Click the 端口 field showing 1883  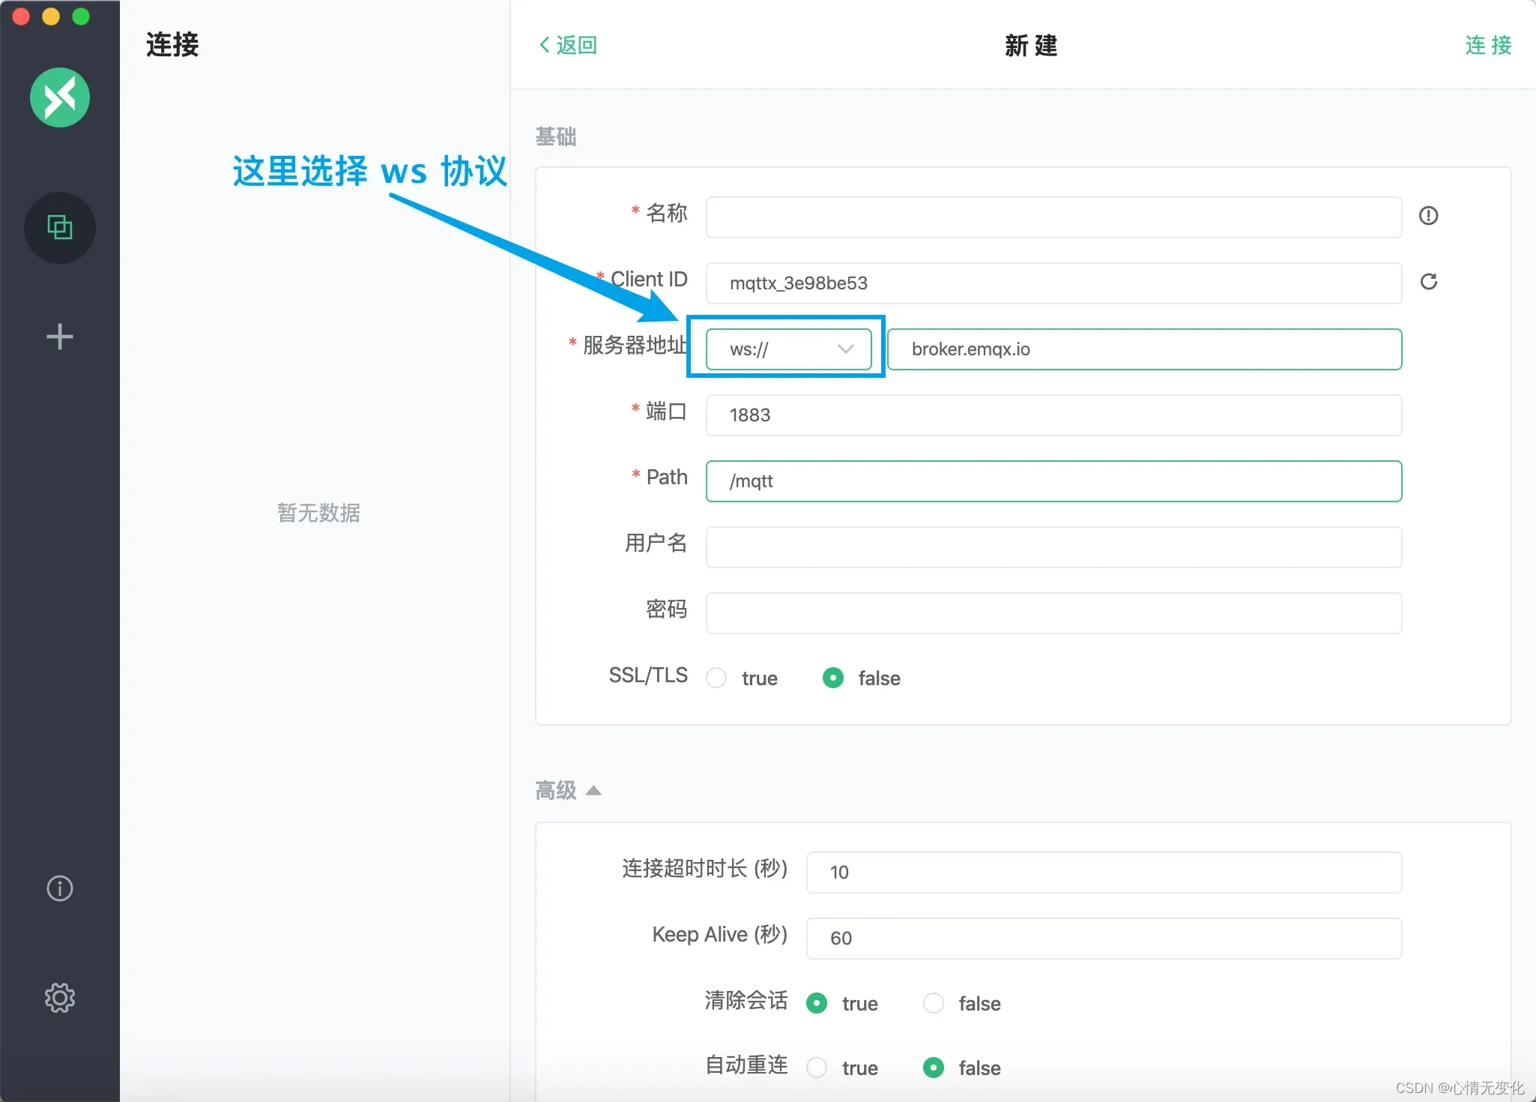(1052, 415)
